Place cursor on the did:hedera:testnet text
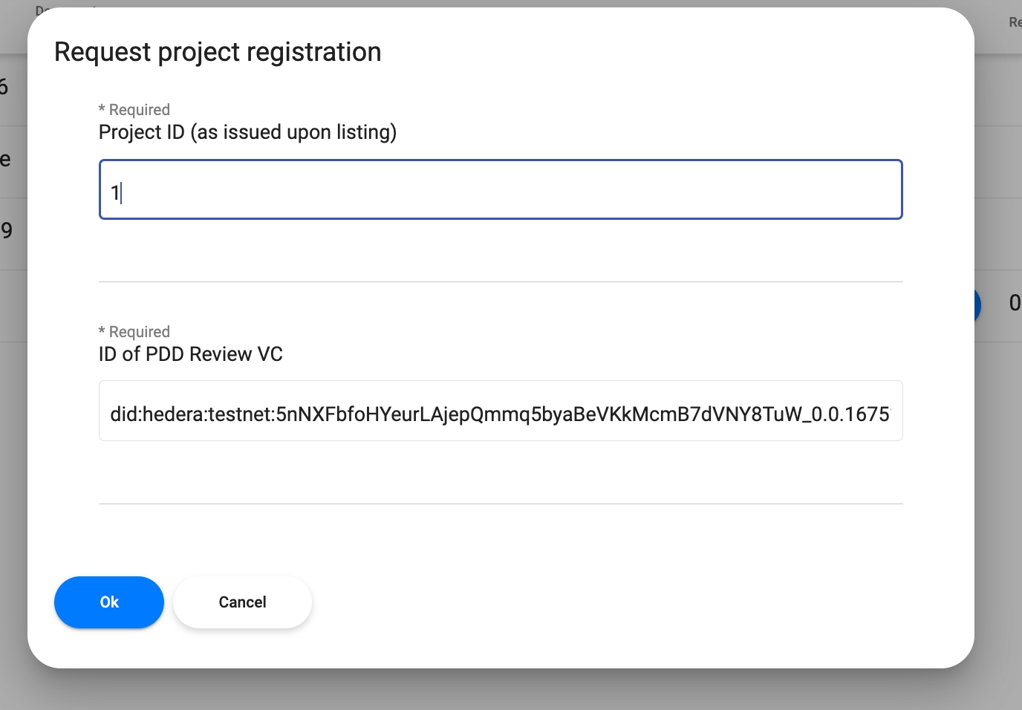 tap(499, 414)
